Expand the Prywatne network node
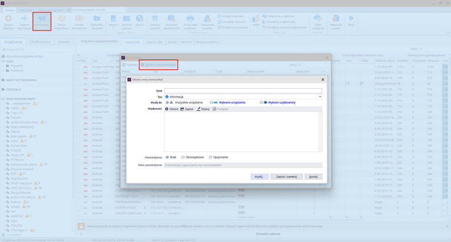 click(4, 66)
